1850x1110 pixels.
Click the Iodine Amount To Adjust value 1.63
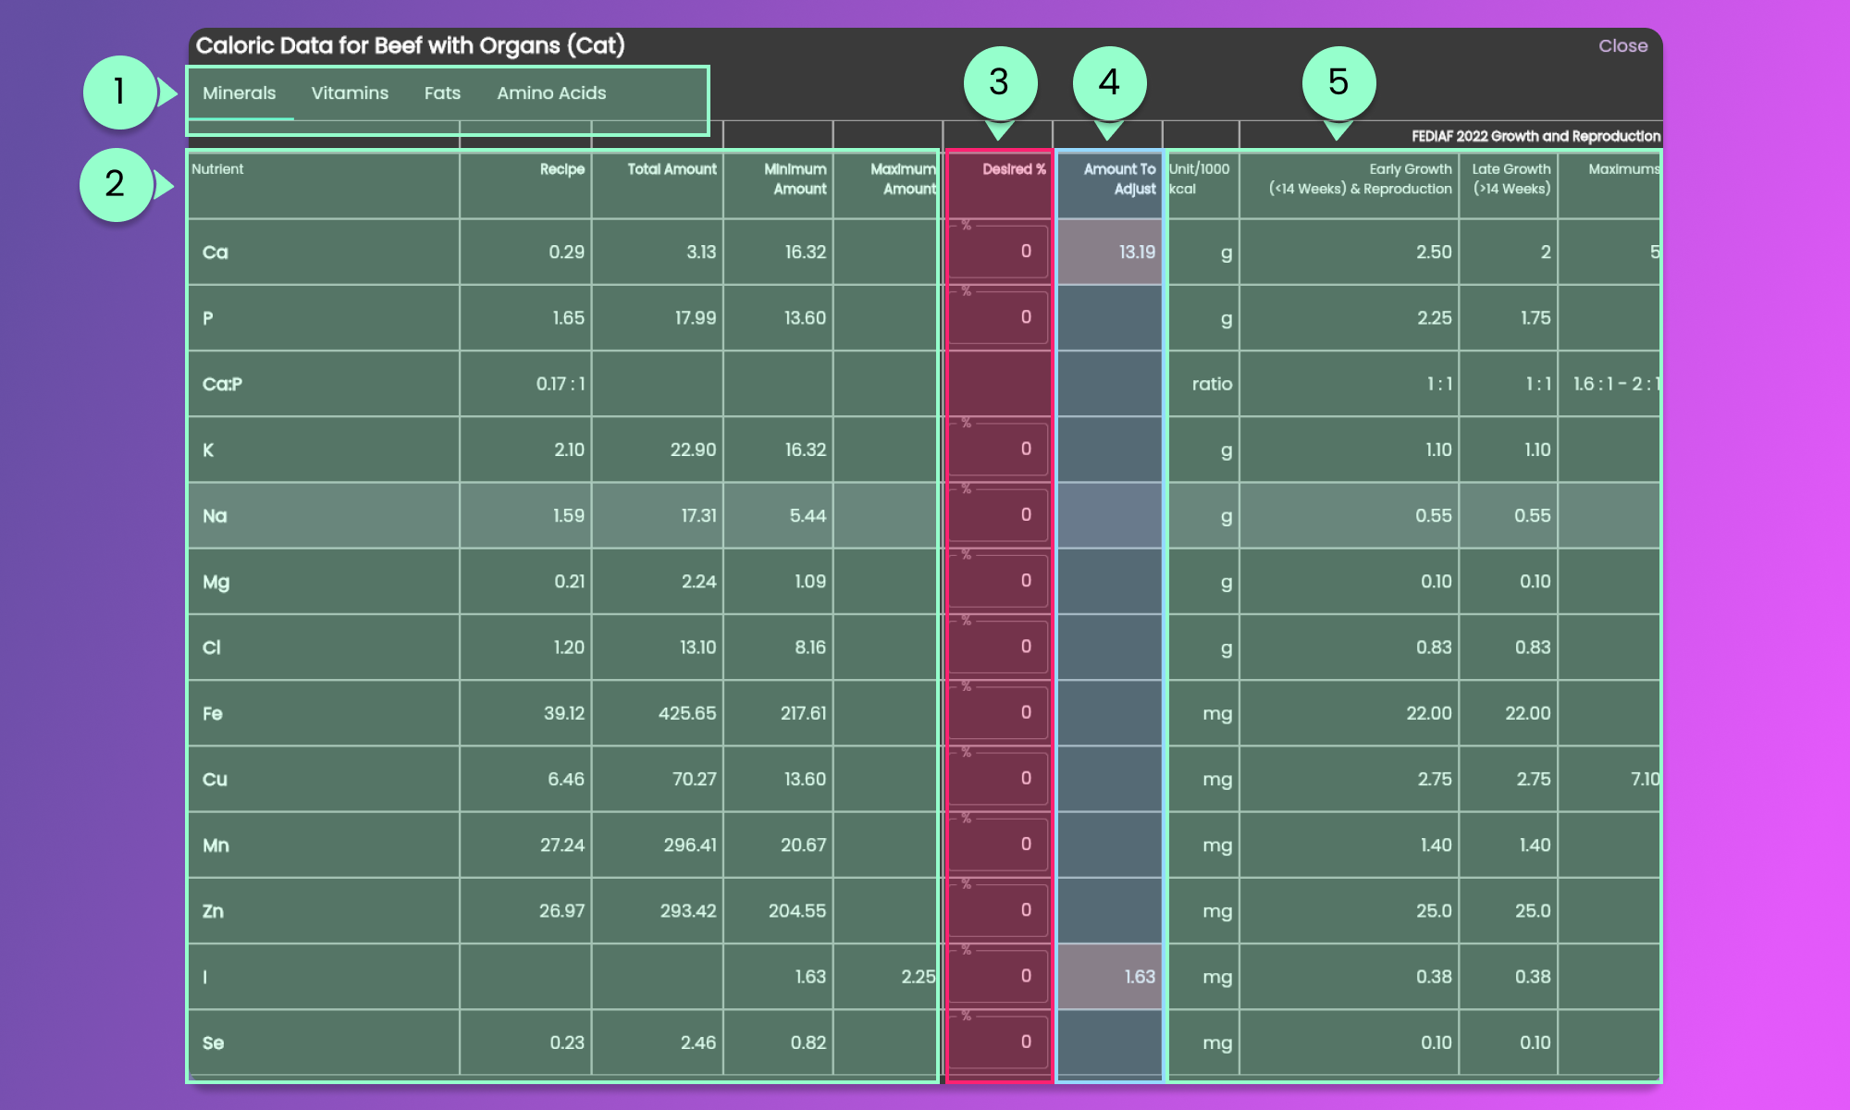click(1139, 977)
